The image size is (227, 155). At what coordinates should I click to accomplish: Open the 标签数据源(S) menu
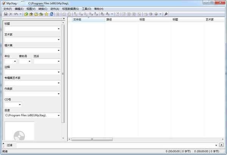click(71, 9)
